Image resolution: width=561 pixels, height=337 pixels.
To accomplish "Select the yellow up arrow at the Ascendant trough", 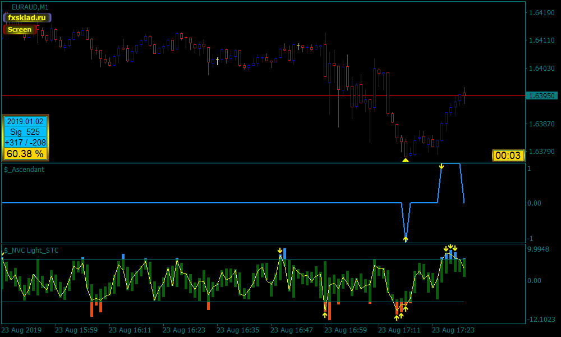I will 406,239.
